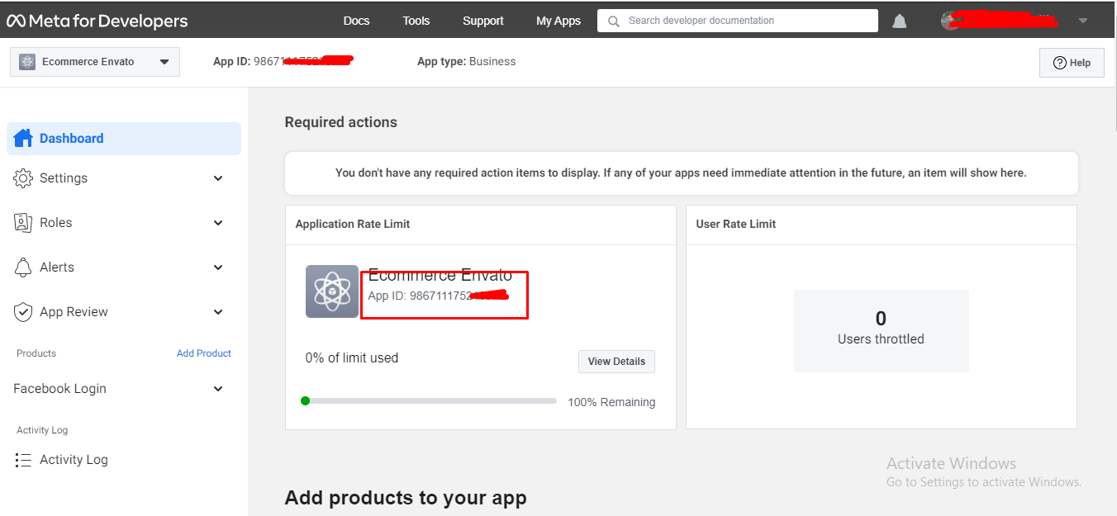This screenshot has height=516, width=1117.
Task: Click the Alerts bell icon in sidebar
Action: pos(24,267)
